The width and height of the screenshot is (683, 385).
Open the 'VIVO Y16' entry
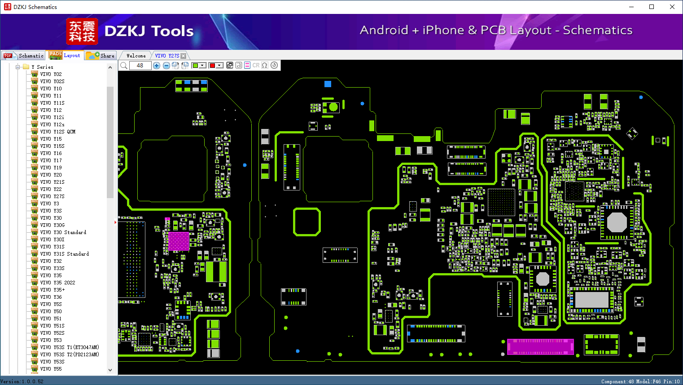pos(51,153)
